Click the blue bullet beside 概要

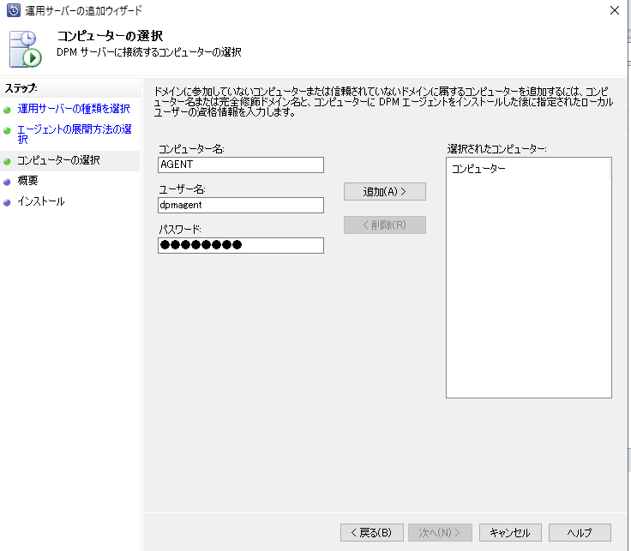click(x=7, y=183)
